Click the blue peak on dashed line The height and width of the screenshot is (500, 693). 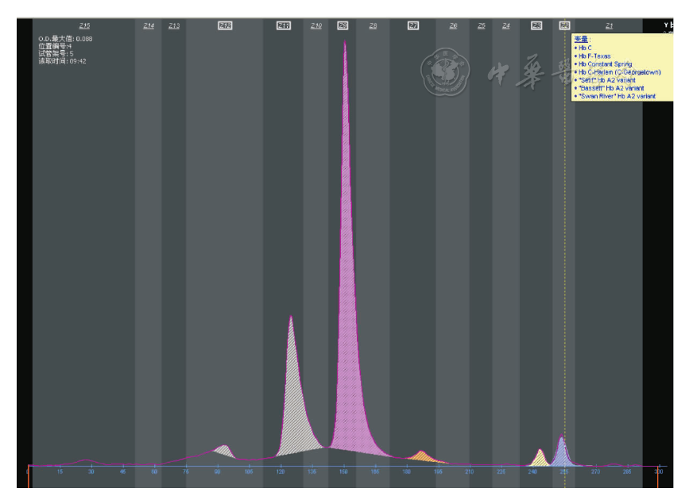coord(561,452)
